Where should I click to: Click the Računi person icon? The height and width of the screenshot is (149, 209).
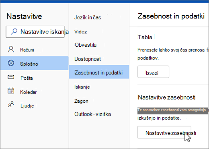(11, 49)
